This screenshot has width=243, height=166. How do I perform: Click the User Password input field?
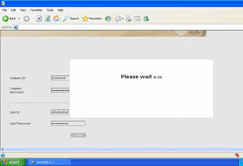point(68,124)
